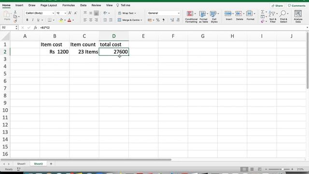Click the AutoSum sigma icon

(x=263, y=12)
